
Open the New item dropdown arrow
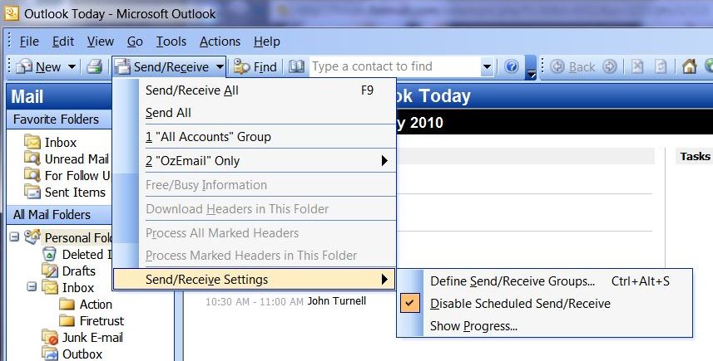tap(72, 67)
